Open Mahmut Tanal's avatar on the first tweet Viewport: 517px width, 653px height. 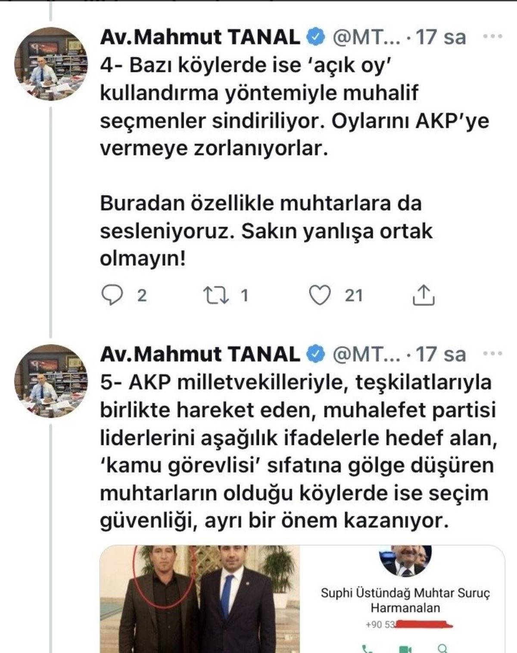pos(51,63)
